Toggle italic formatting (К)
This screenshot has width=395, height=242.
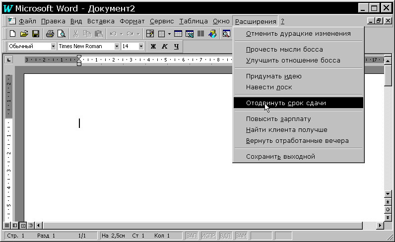164,46
